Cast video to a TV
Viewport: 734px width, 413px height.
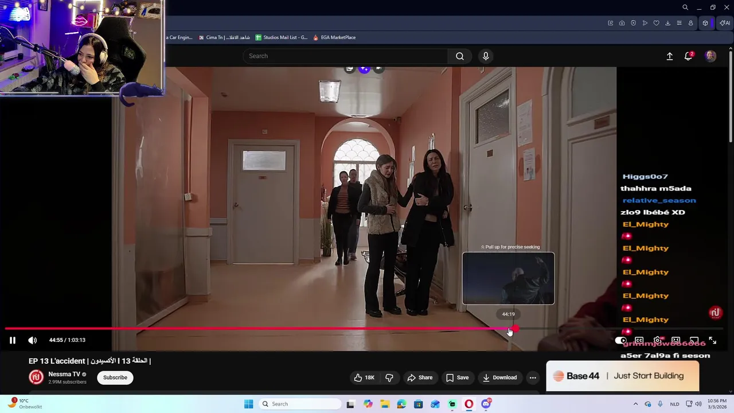click(x=694, y=340)
